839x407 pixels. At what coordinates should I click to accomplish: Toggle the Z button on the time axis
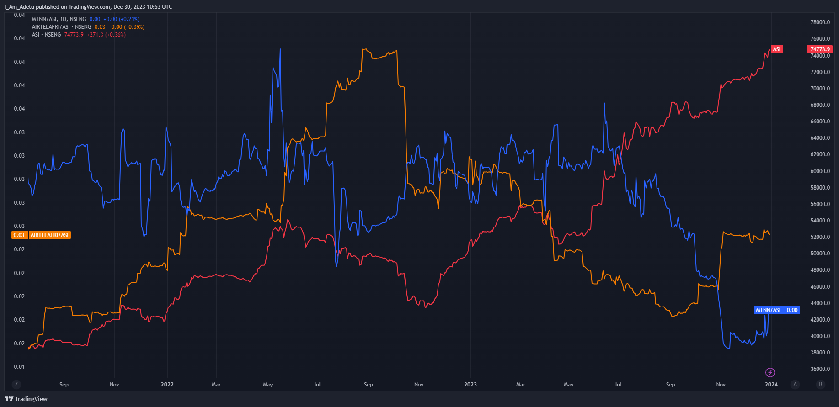[16, 384]
